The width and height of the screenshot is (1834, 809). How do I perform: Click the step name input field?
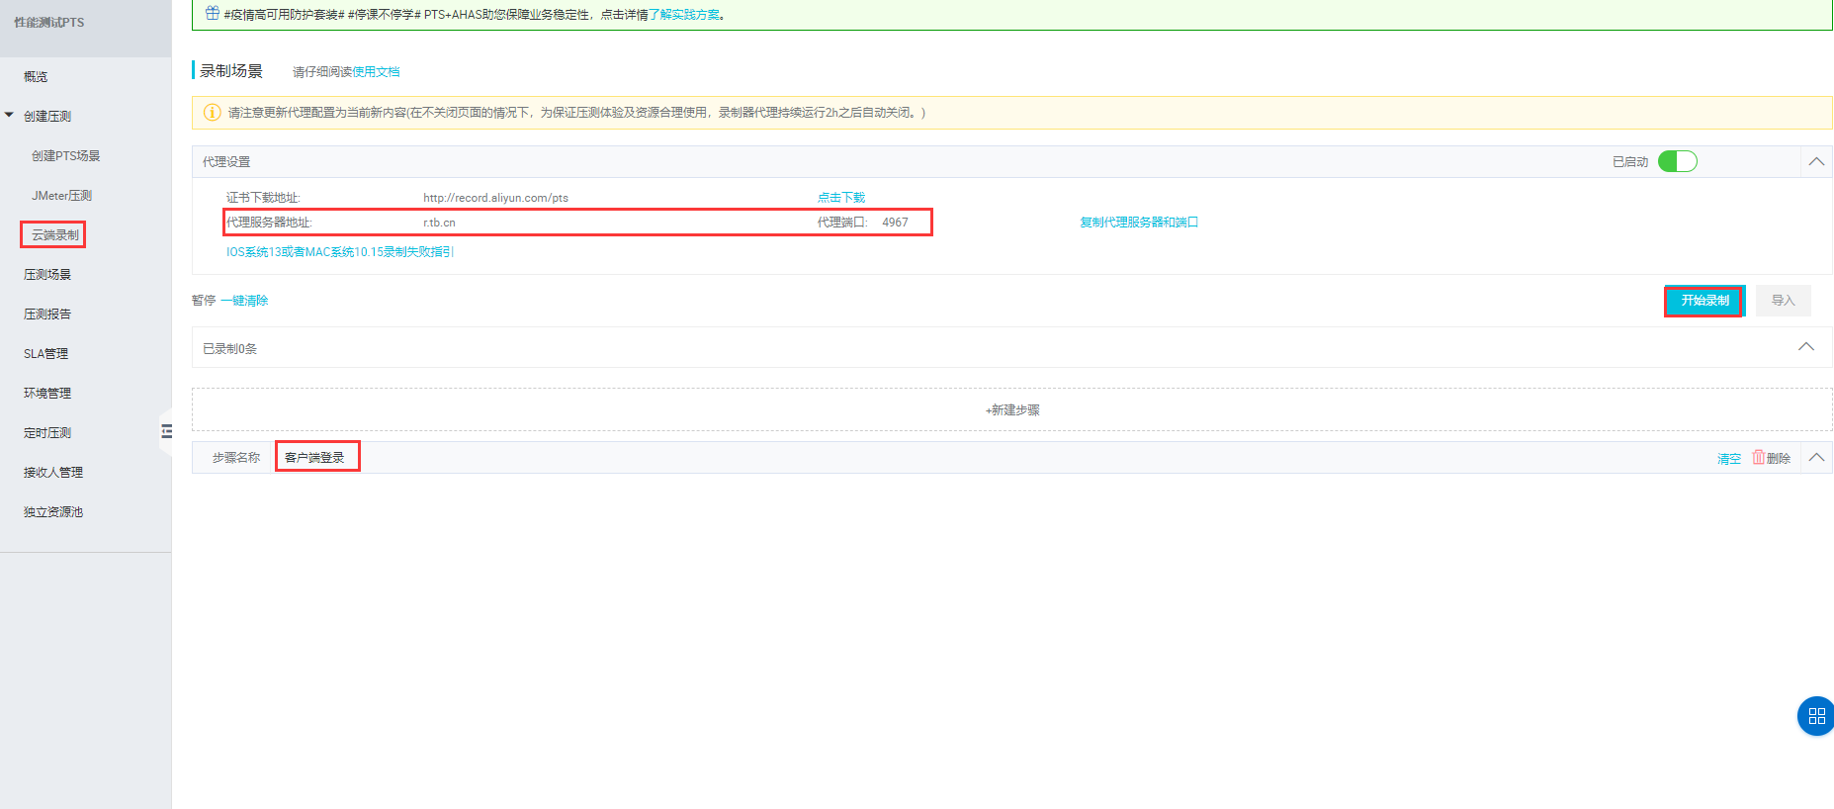coord(316,457)
